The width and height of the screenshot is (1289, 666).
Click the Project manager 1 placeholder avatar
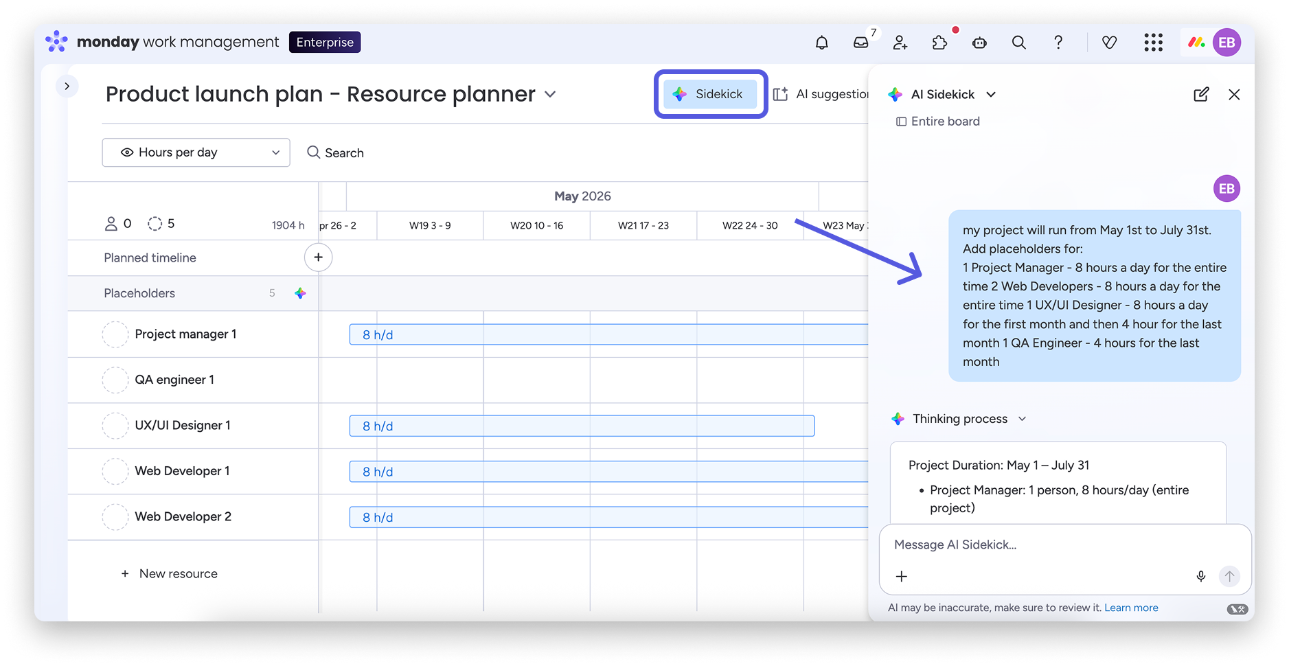(x=115, y=334)
